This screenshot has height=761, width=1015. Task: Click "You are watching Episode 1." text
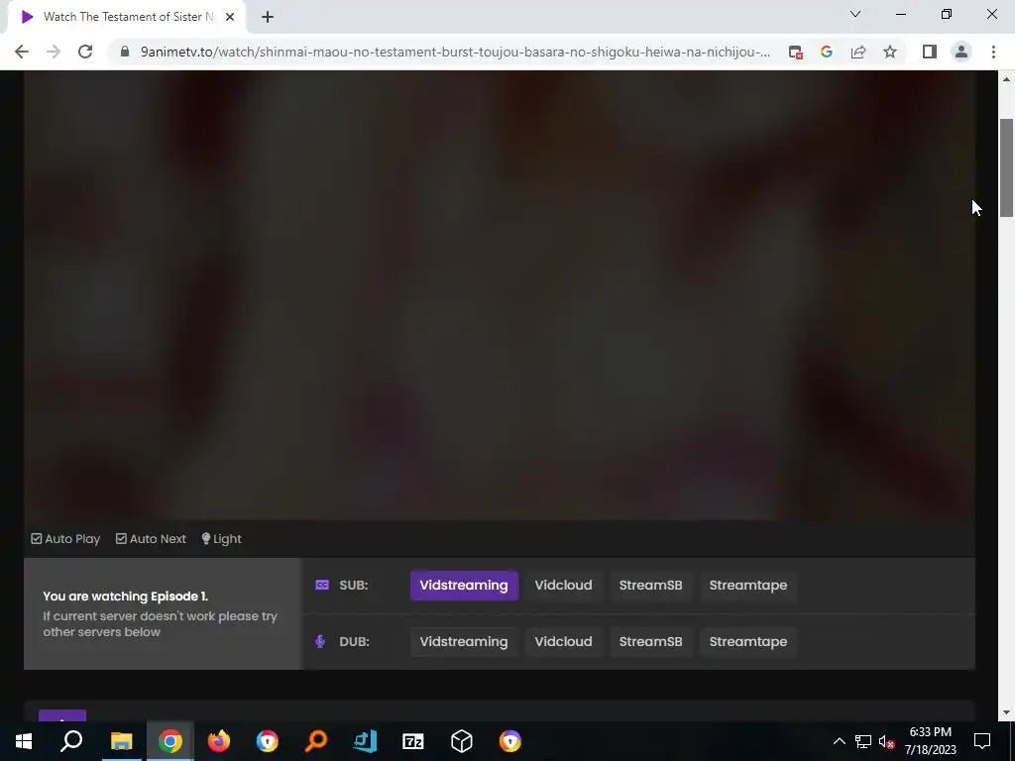click(126, 596)
